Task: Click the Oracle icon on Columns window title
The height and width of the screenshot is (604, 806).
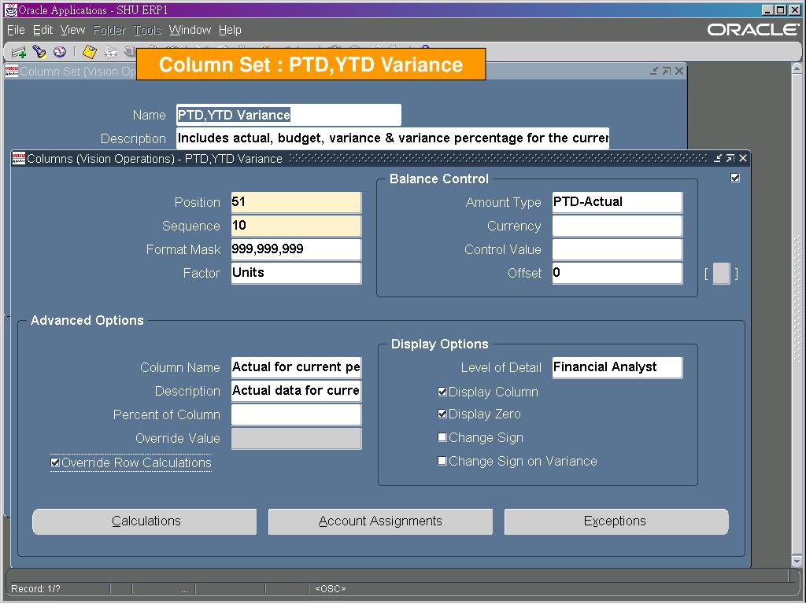Action: (19, 159)
